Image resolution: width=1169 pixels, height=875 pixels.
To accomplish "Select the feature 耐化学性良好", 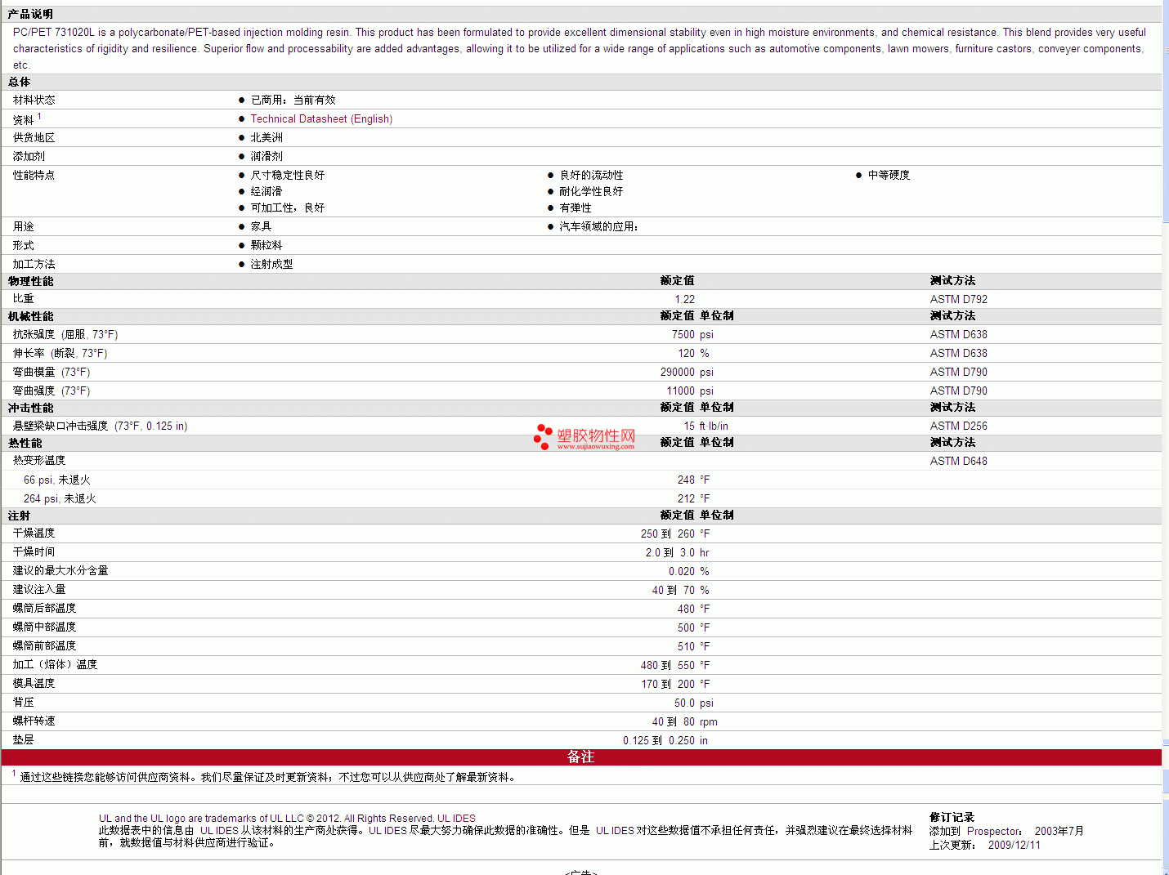I will (591, 191).
